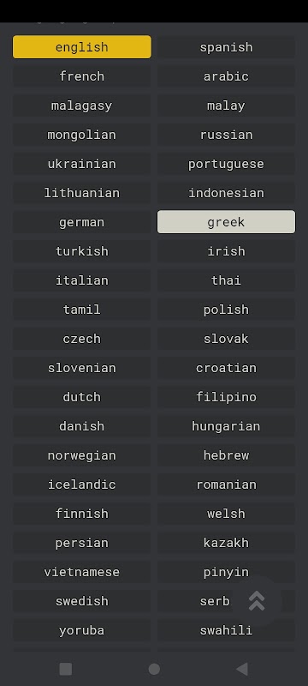Choose hungarian from the list
This screenshot has height=686, width=308.
click(226, 425)
